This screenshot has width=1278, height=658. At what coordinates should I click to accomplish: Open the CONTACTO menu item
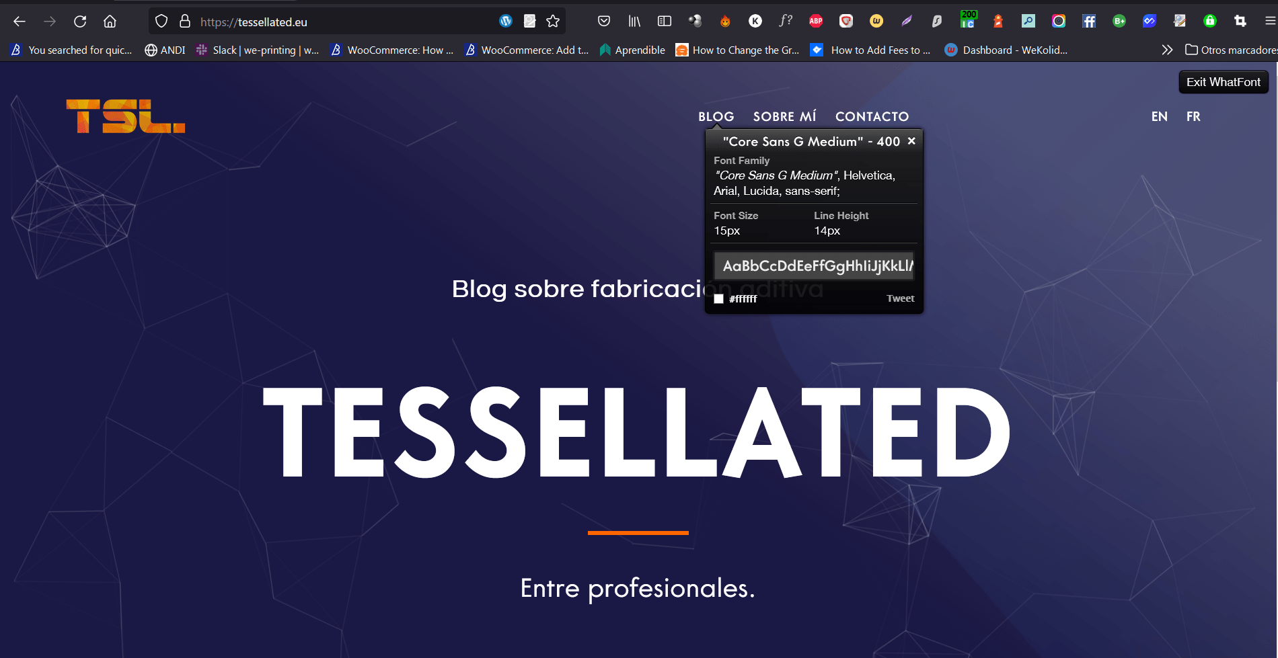872,116
